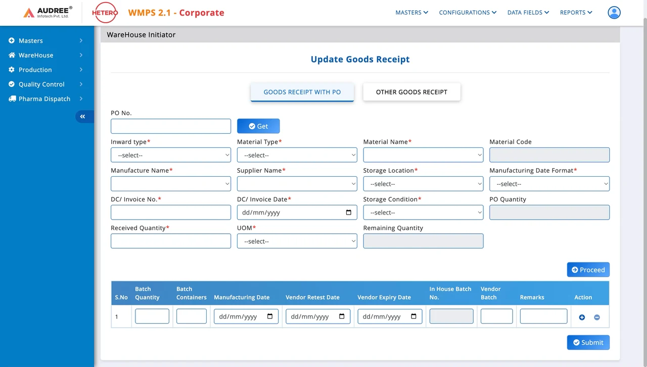Click the Audree Infotech logo
Image resolution: width=647 pixels, height=367 pixels.
48,13
